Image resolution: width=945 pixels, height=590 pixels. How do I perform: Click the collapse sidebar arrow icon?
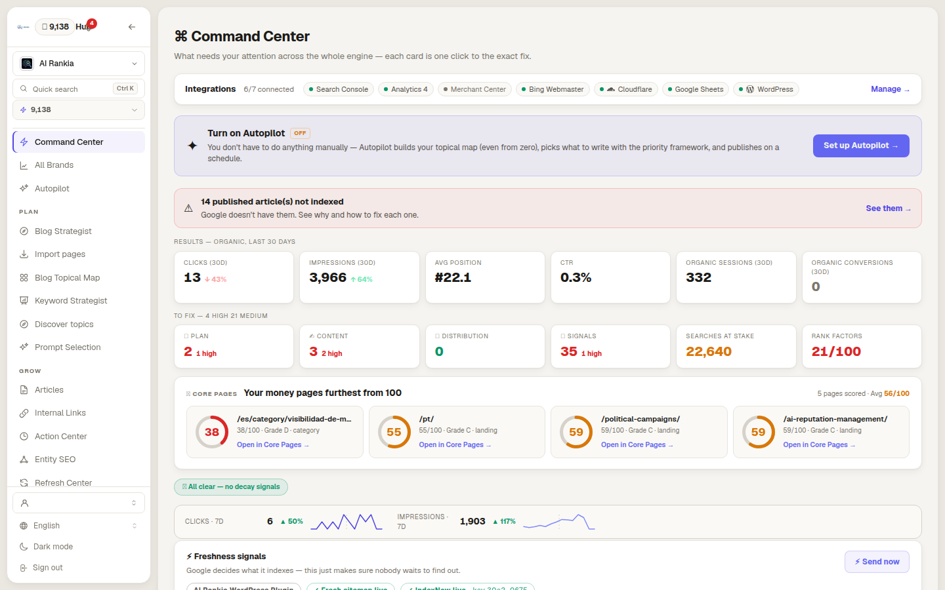pos(132,27)
